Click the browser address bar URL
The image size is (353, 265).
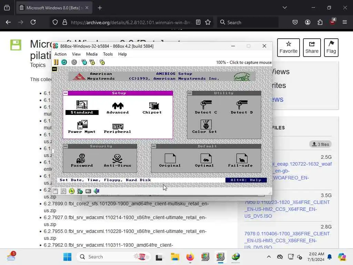[x=130, y=22]
